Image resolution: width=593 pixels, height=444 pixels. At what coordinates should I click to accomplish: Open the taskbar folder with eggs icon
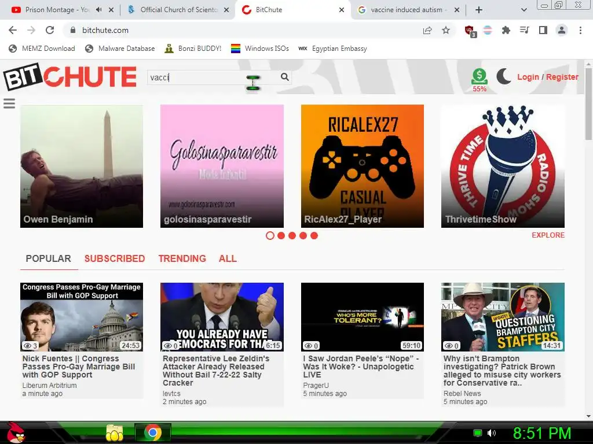pyautogui.click(x=115, y=432)
